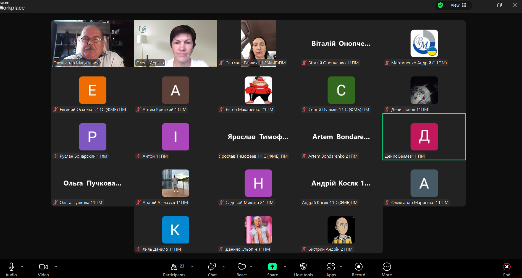Expand the arrow next to Apps
The height and width of the screenshot is (278, 522).
point(341,267)
